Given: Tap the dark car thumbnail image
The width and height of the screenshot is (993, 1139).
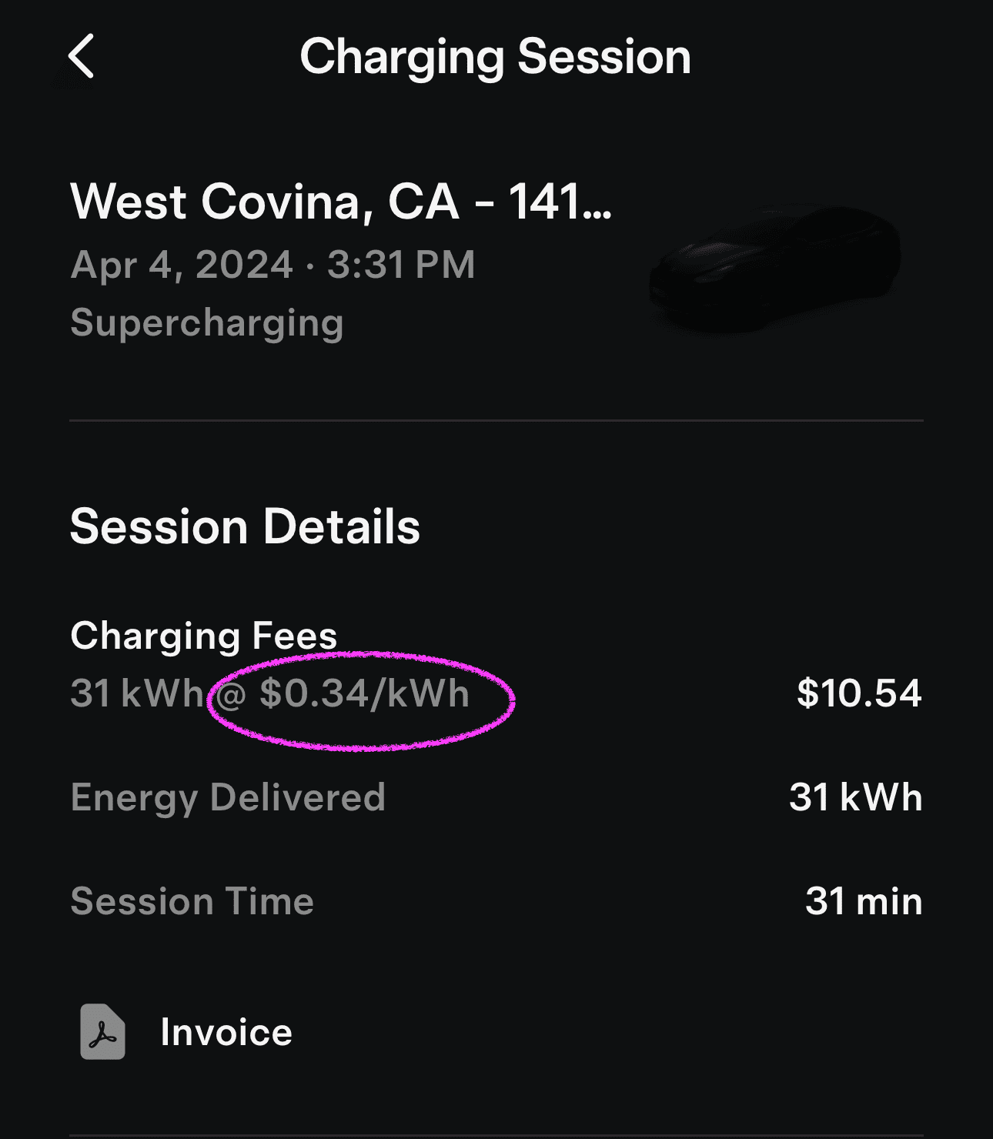Looking at the screenshot, I should (x=774, y=267).
